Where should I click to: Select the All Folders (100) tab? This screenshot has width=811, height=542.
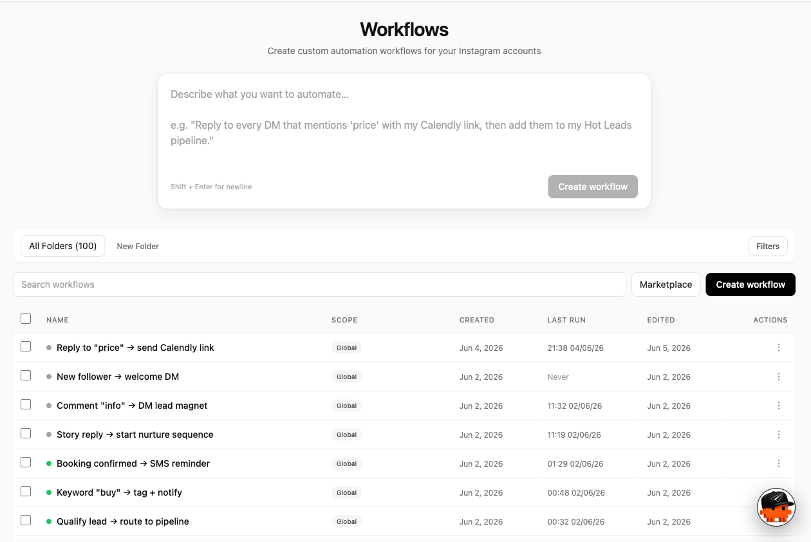point(63,246)
